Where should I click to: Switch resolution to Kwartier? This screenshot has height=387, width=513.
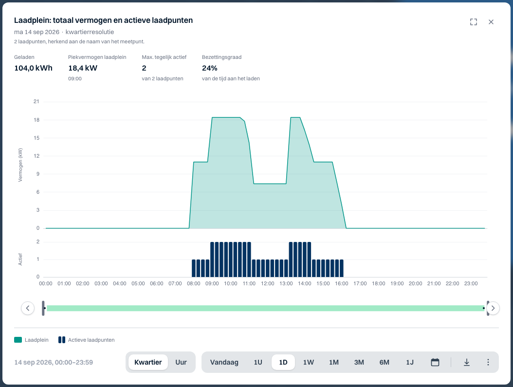click(x=148, y=362)
